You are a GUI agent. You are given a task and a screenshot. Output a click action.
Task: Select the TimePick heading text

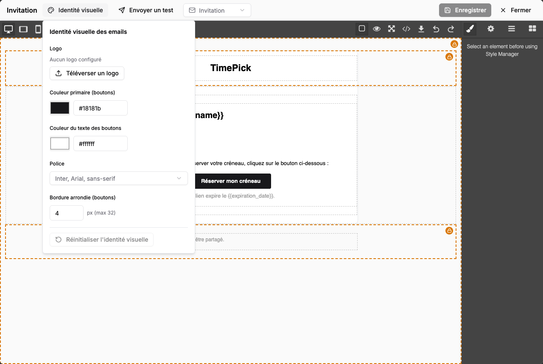(231, 68)
